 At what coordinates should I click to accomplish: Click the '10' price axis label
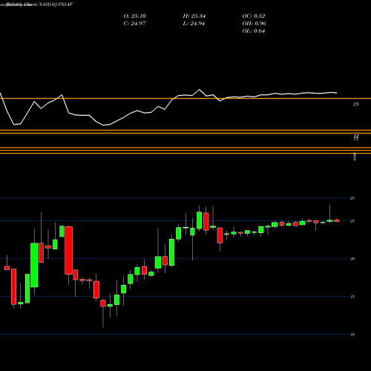tap(352, 335)
